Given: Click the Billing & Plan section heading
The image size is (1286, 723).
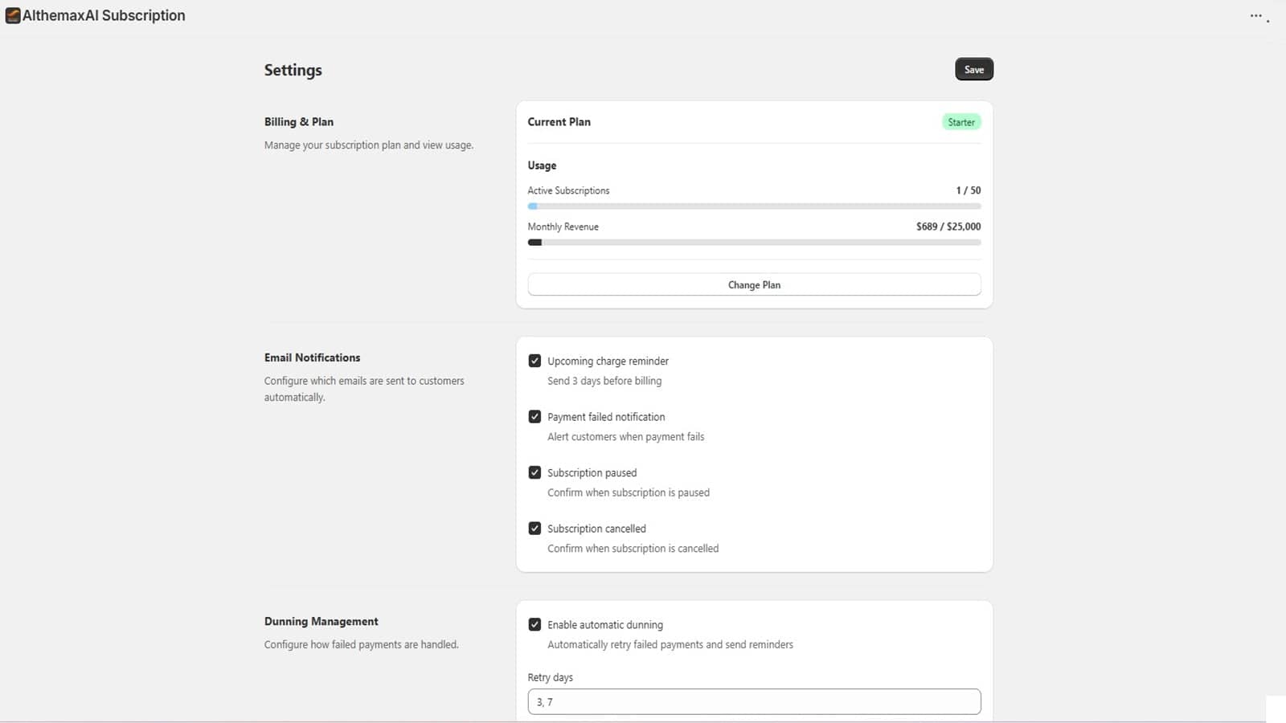Looking at the screenshot, I should tap(298, 122).
